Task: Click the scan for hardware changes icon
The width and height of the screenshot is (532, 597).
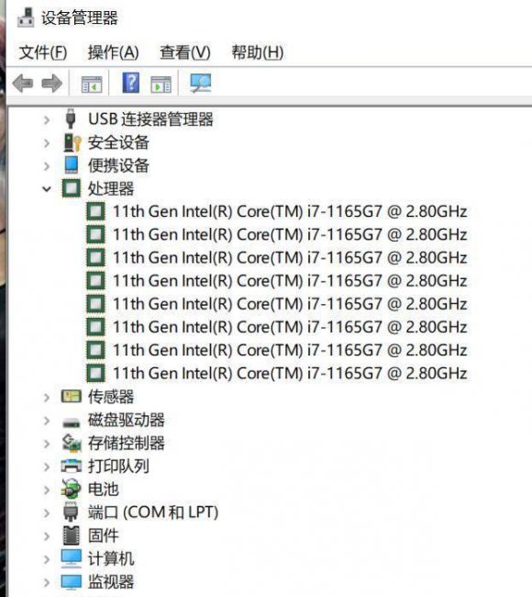Action: 200,83
